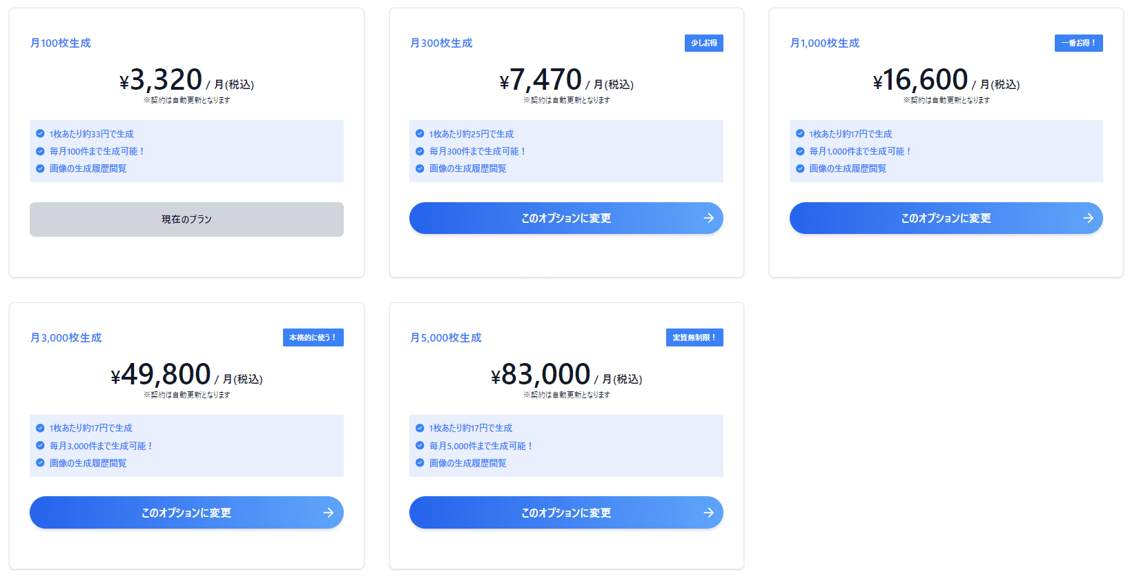Click the checkmark beside 毎月300件まで生成可能！
Image resolution: width=1130 pixels, height=588 pixels.
[420, 151]
